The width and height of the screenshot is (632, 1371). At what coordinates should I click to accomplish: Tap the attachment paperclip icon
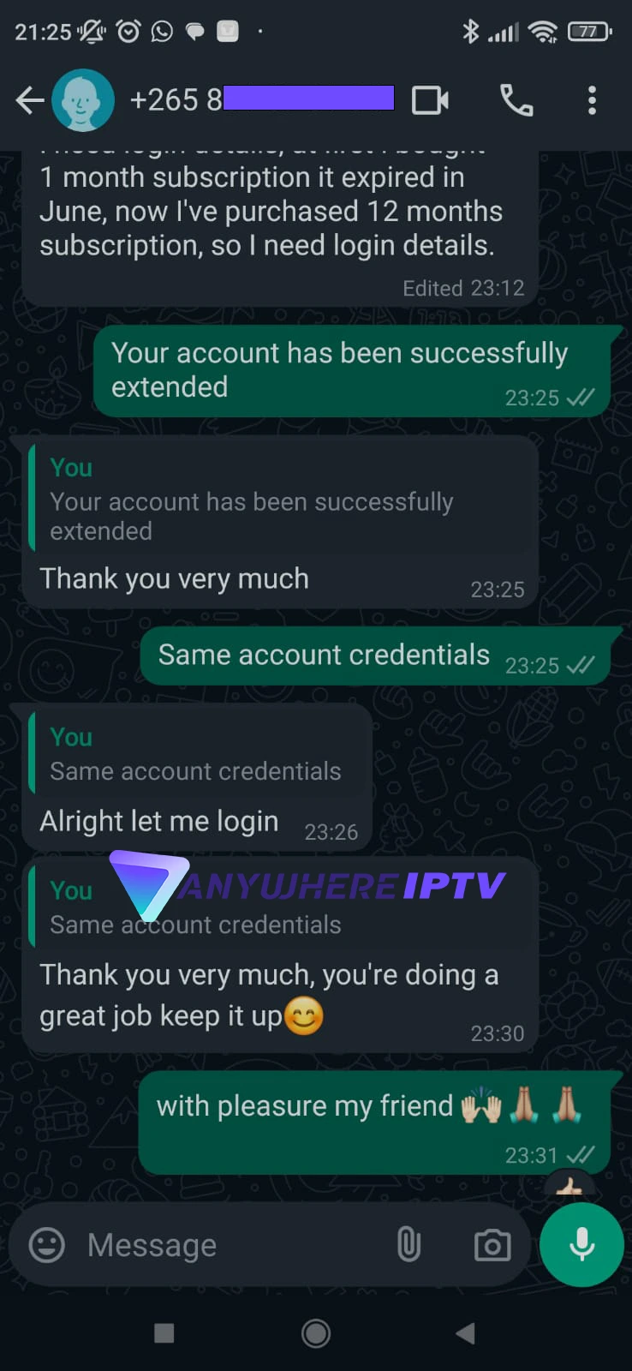pos(408,1244)
